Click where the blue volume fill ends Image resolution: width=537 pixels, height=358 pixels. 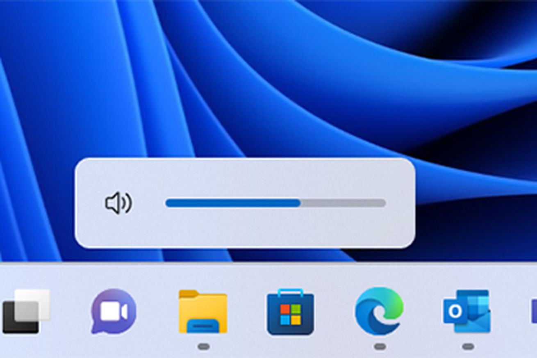(300, 203)
